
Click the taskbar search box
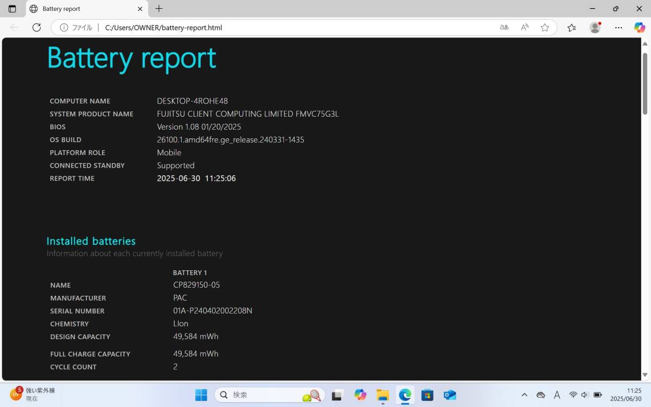coord(270,395)
